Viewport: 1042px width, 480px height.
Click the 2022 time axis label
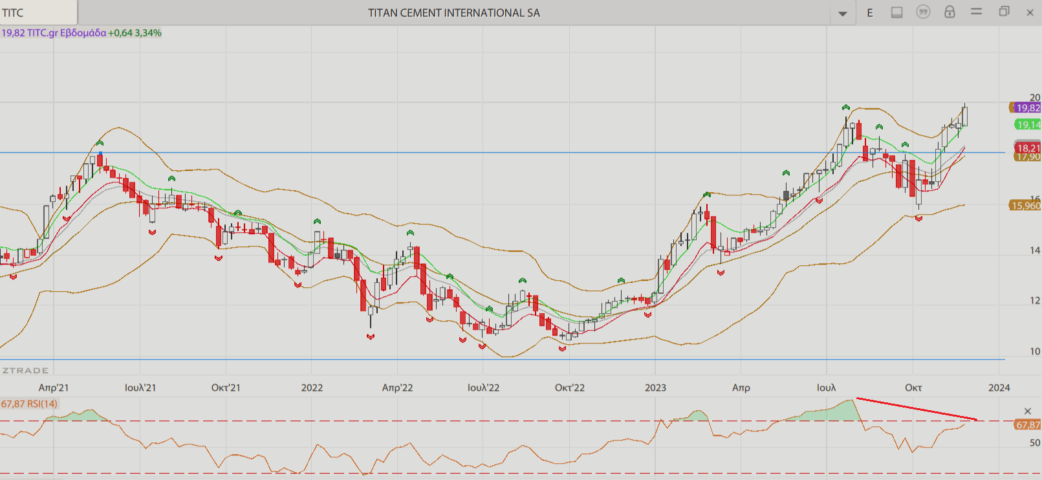(312, 387)
